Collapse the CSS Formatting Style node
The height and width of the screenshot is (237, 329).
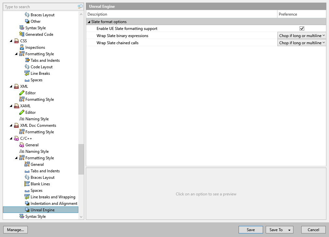click(17, 54)
